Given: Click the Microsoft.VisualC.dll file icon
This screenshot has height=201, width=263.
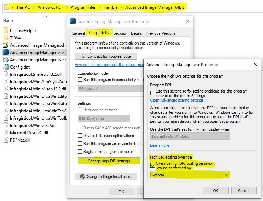Looking at the screenshot, I should (x=6, y=132).
